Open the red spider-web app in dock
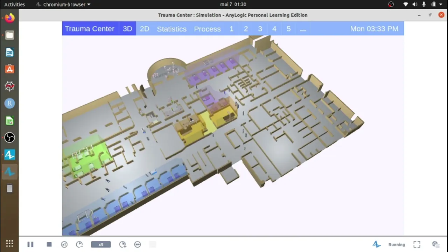This screenshot has height=252, width=448. (9, 86)
